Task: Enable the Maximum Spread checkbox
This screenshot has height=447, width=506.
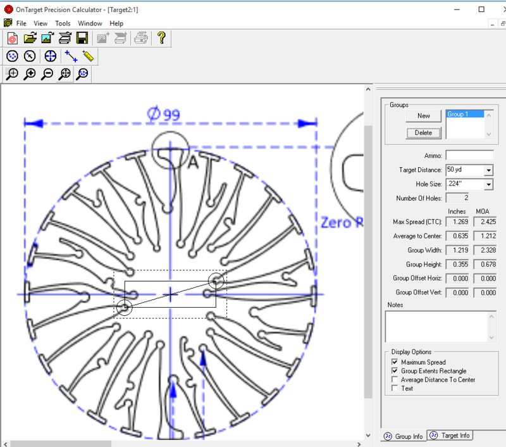Action: tap(394, 362)
